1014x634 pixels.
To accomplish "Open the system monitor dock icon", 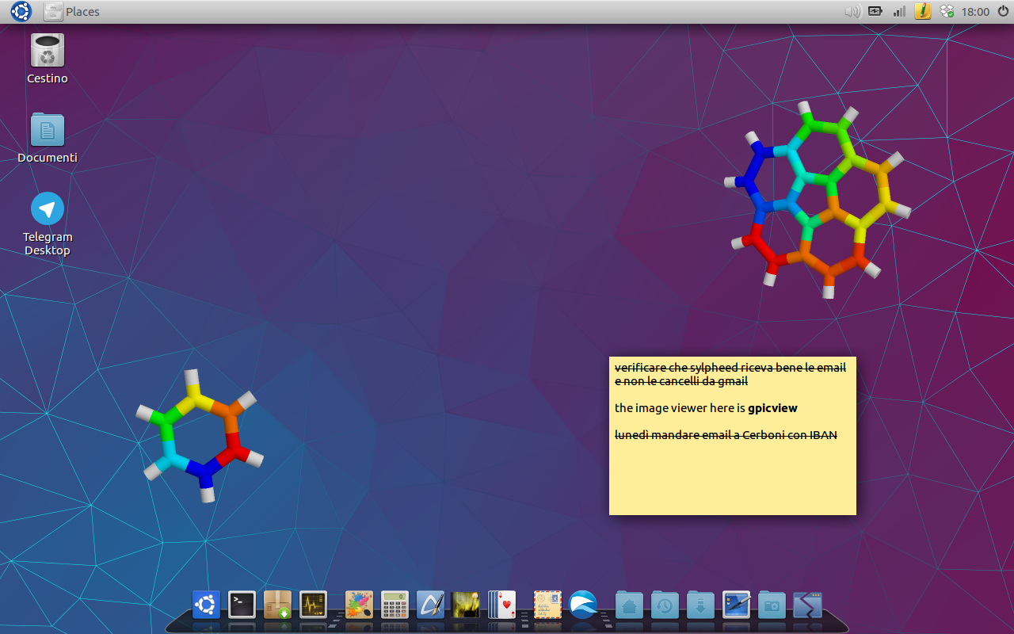I will point(313,605).
